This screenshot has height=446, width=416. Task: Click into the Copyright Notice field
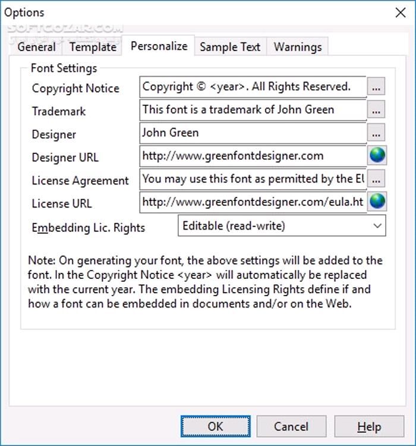(x=253, y=87)
